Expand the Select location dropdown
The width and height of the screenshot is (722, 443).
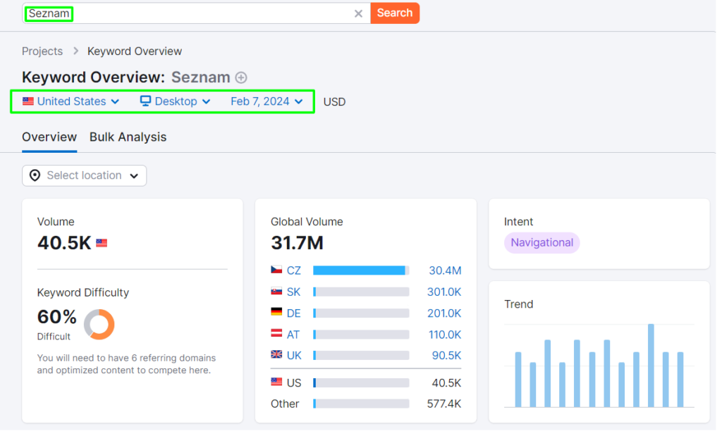pos(85,176)
